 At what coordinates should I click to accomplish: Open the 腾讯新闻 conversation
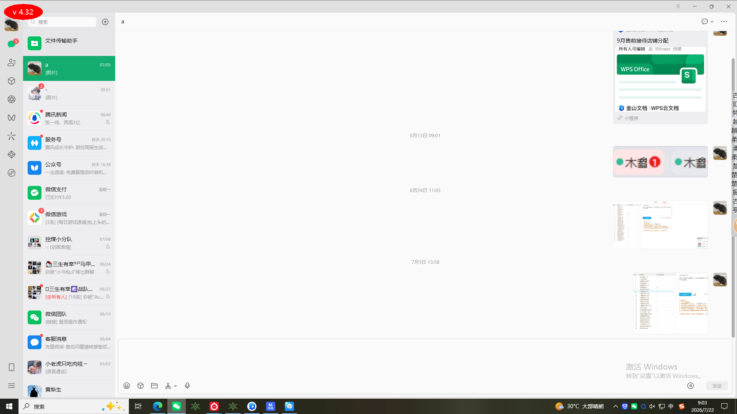69,118
